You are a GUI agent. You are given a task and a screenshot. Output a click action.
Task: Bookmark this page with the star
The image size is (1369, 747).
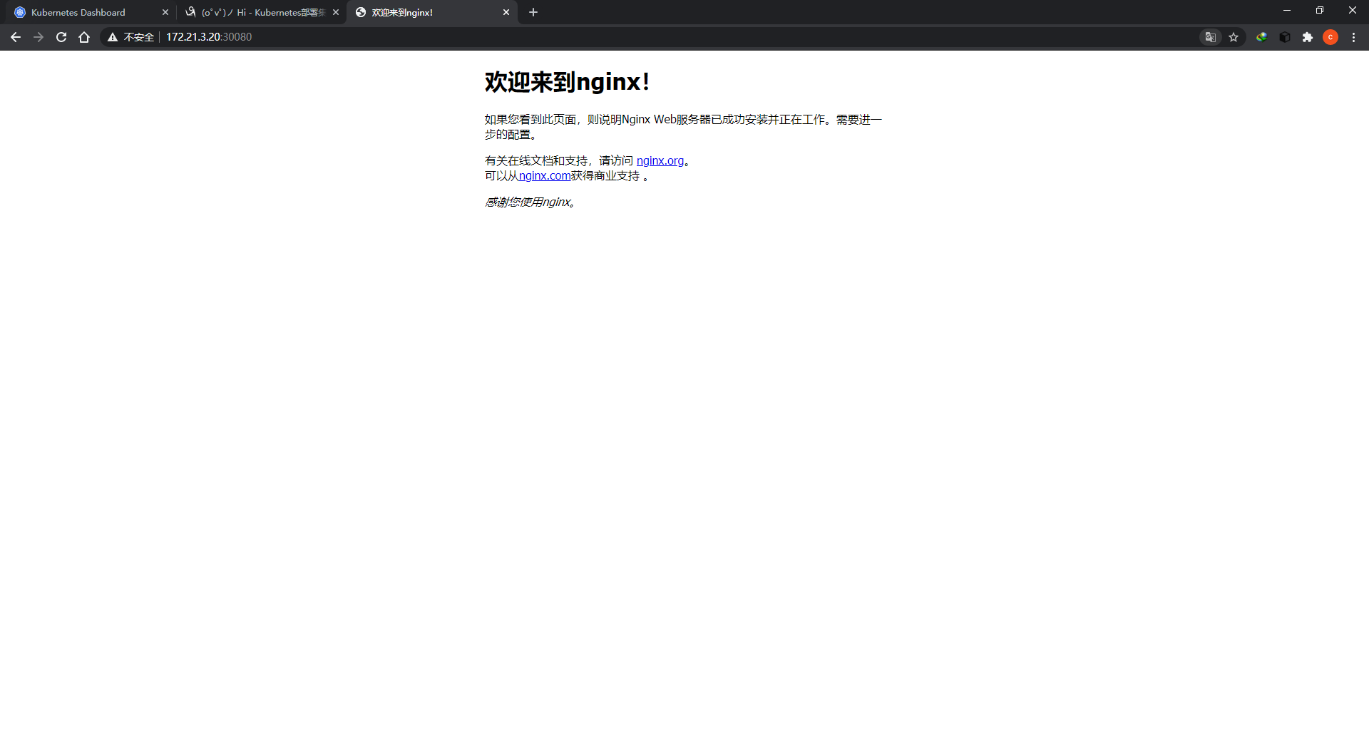coord(1234,37)
